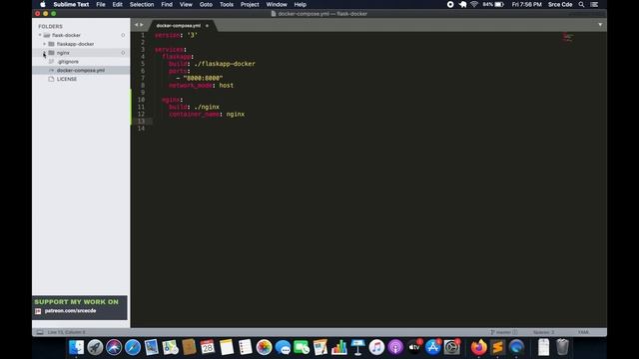Open the Srce Cde user menu
The width and height of the screenshot is (639, 359).
pos(560,4)
